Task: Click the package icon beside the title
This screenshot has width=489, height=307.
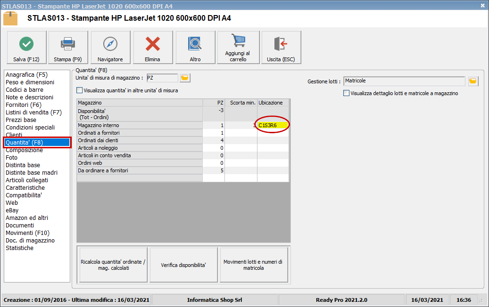Action: (x=10, y=18)
